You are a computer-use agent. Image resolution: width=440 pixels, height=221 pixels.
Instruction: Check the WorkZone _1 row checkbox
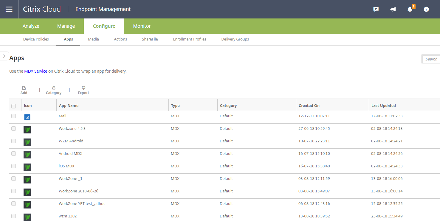click(x=13, y=178)
